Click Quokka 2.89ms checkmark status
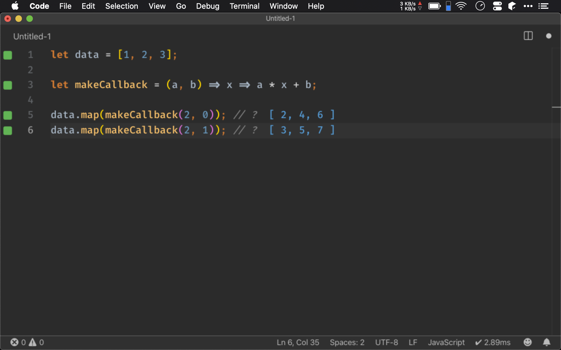The height and width of the screenshot is (350, 561). 493,342
